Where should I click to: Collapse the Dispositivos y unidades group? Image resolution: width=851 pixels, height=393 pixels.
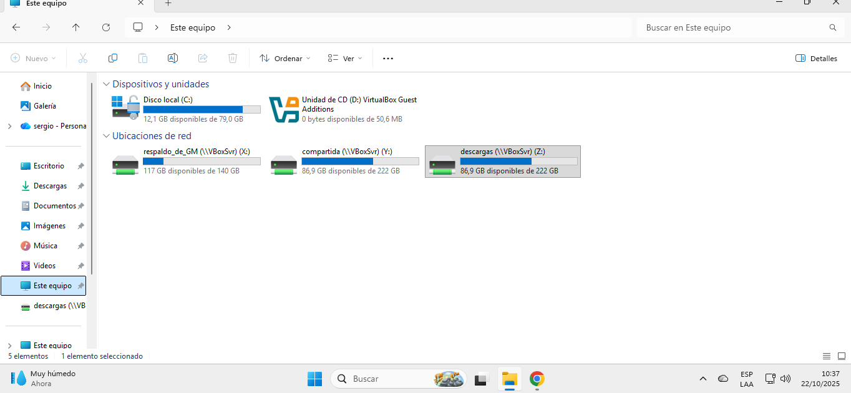(106, 84)
